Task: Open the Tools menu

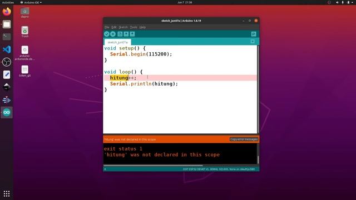Action: pos(133,27)
